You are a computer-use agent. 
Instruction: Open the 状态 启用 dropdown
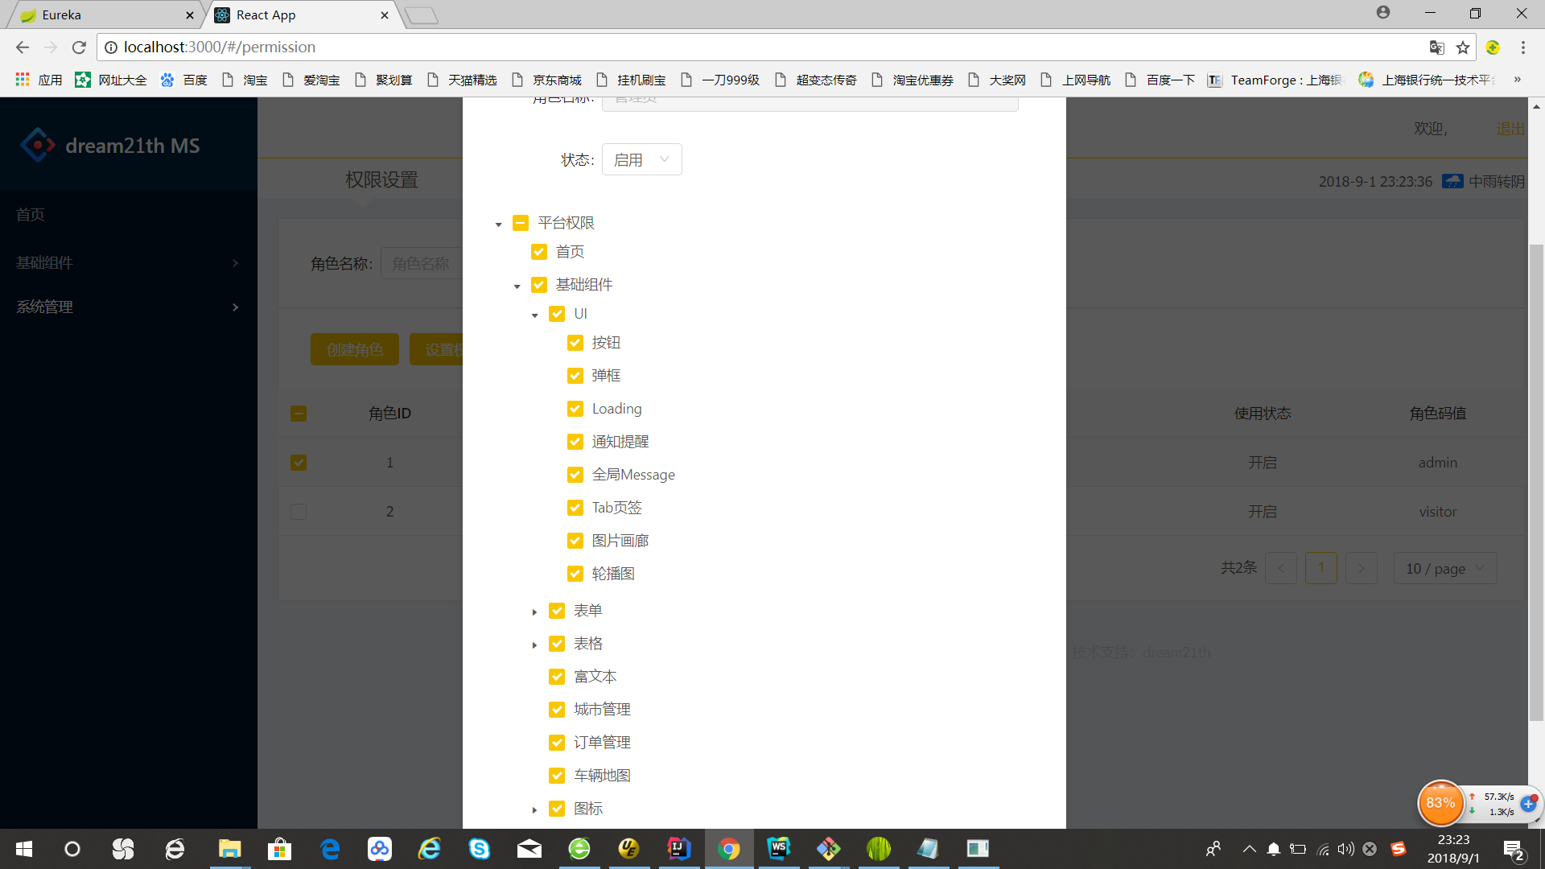click(641, 159)
